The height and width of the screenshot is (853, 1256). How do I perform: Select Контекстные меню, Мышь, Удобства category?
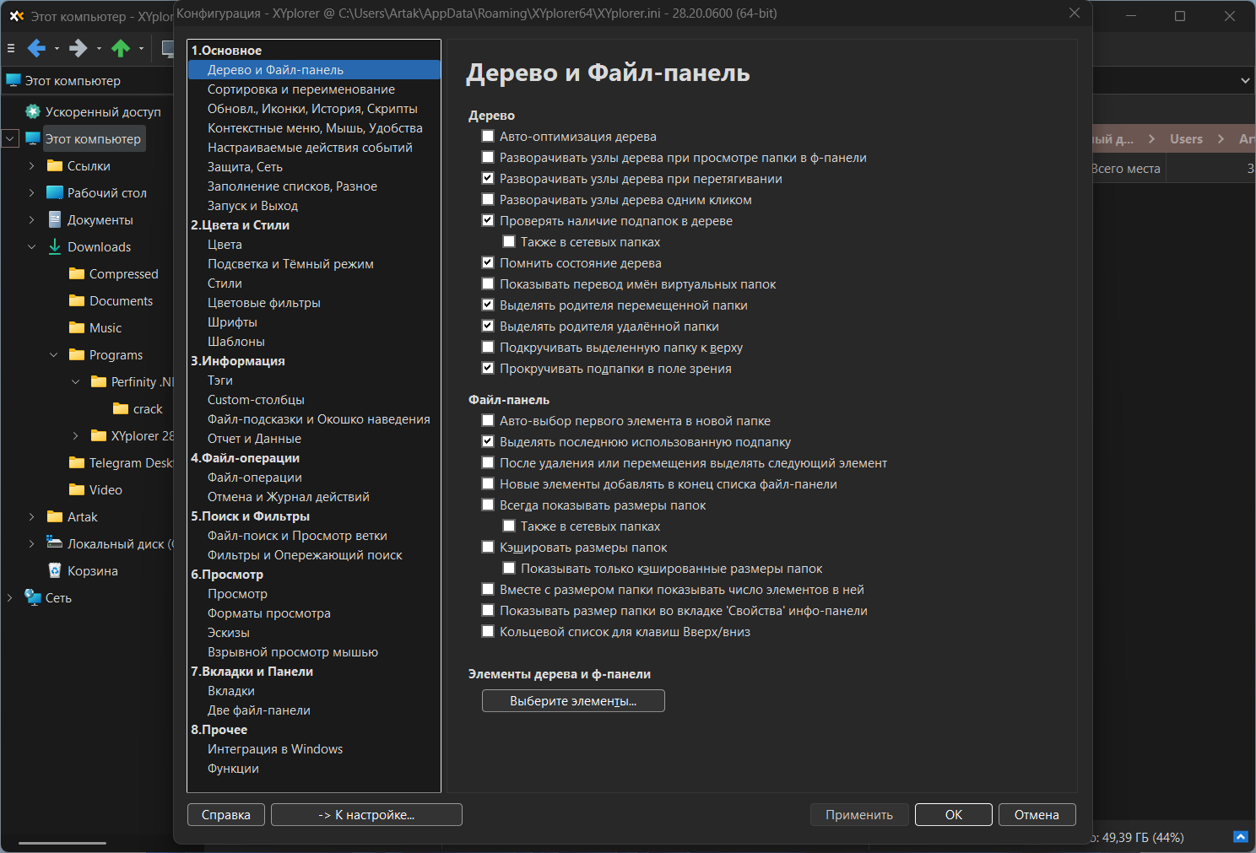[x=315, y=128]
